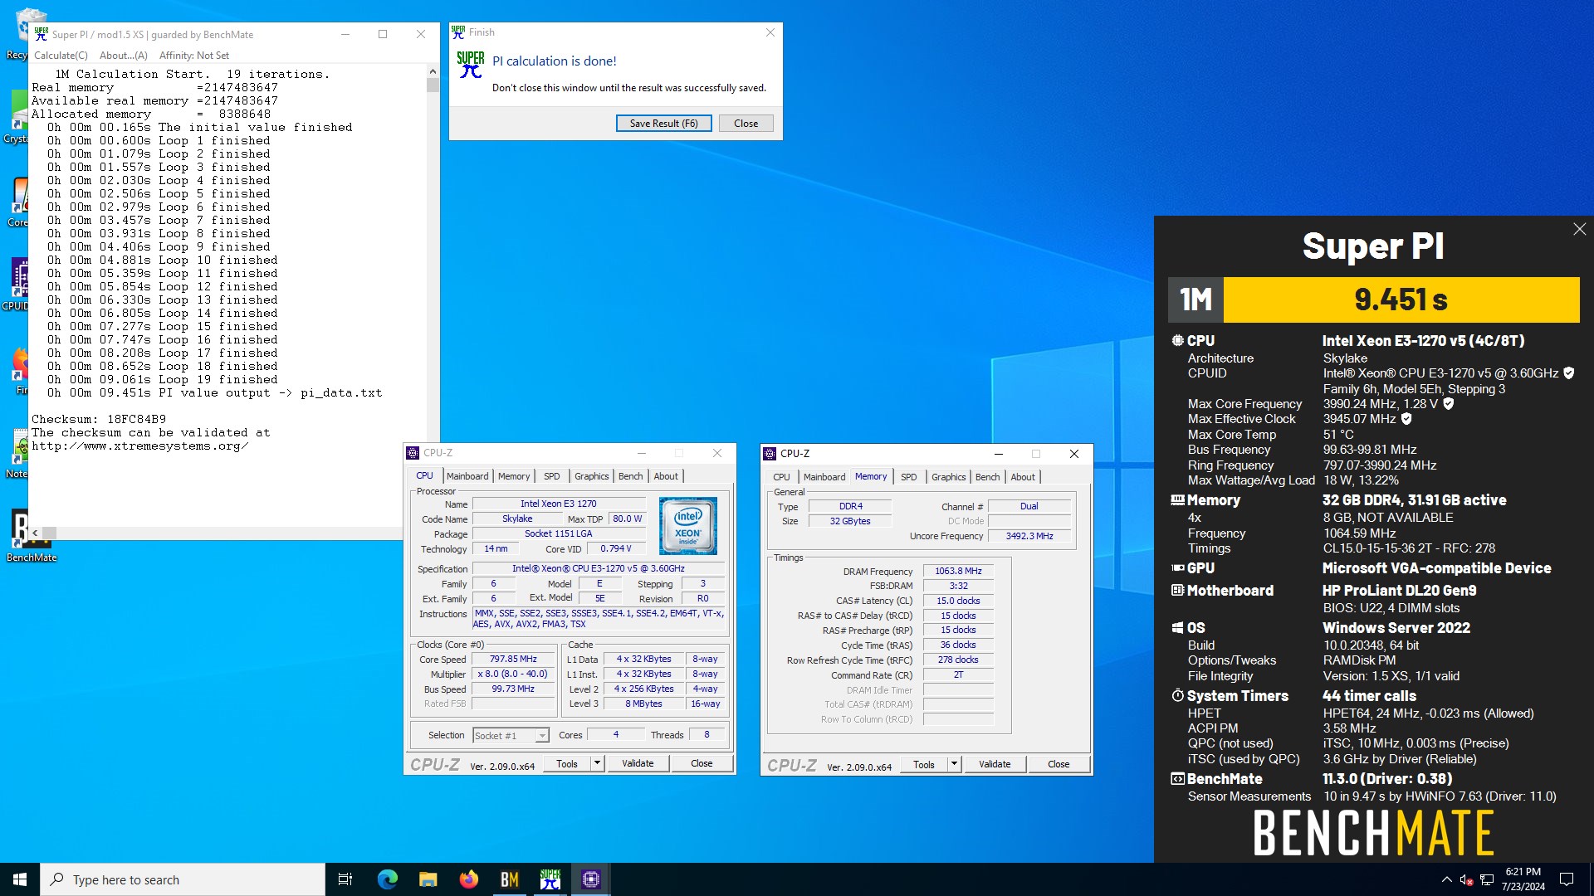Click 9.451 s result score bar
The width and height of the screenshot is (1594, 896).
(x=1401, y=299)
